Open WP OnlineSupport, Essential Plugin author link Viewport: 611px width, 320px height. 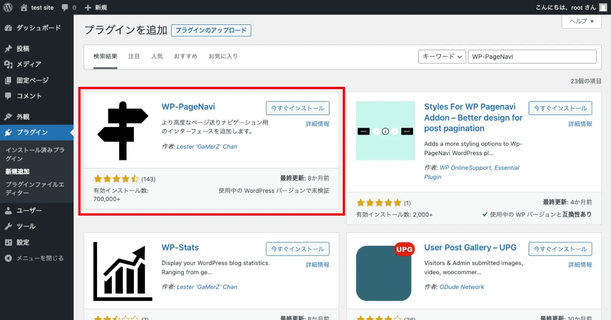tap(472, 172)
